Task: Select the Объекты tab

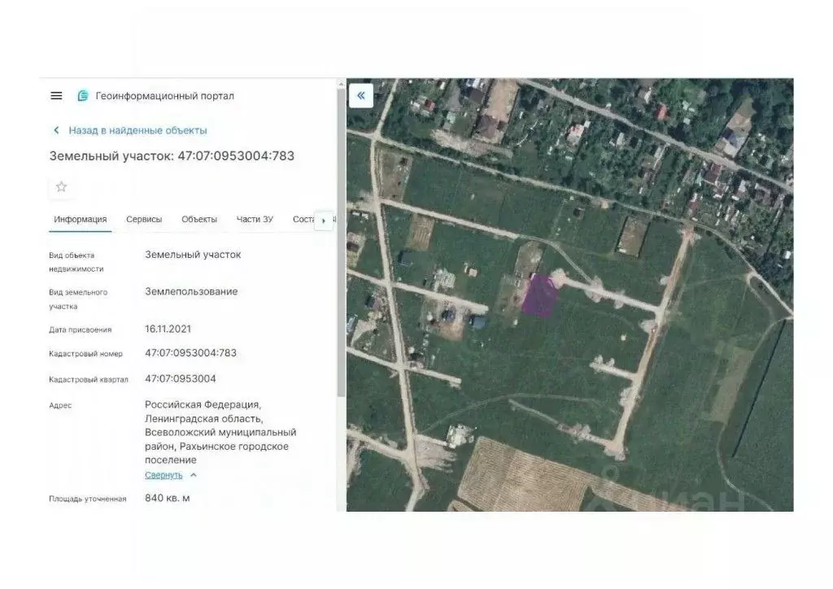Action: click(199, 220)
